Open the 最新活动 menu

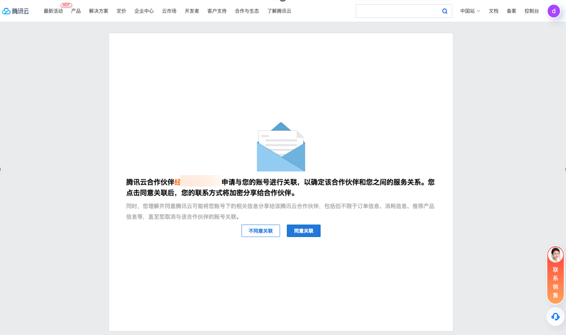click(x=53, y=11)
